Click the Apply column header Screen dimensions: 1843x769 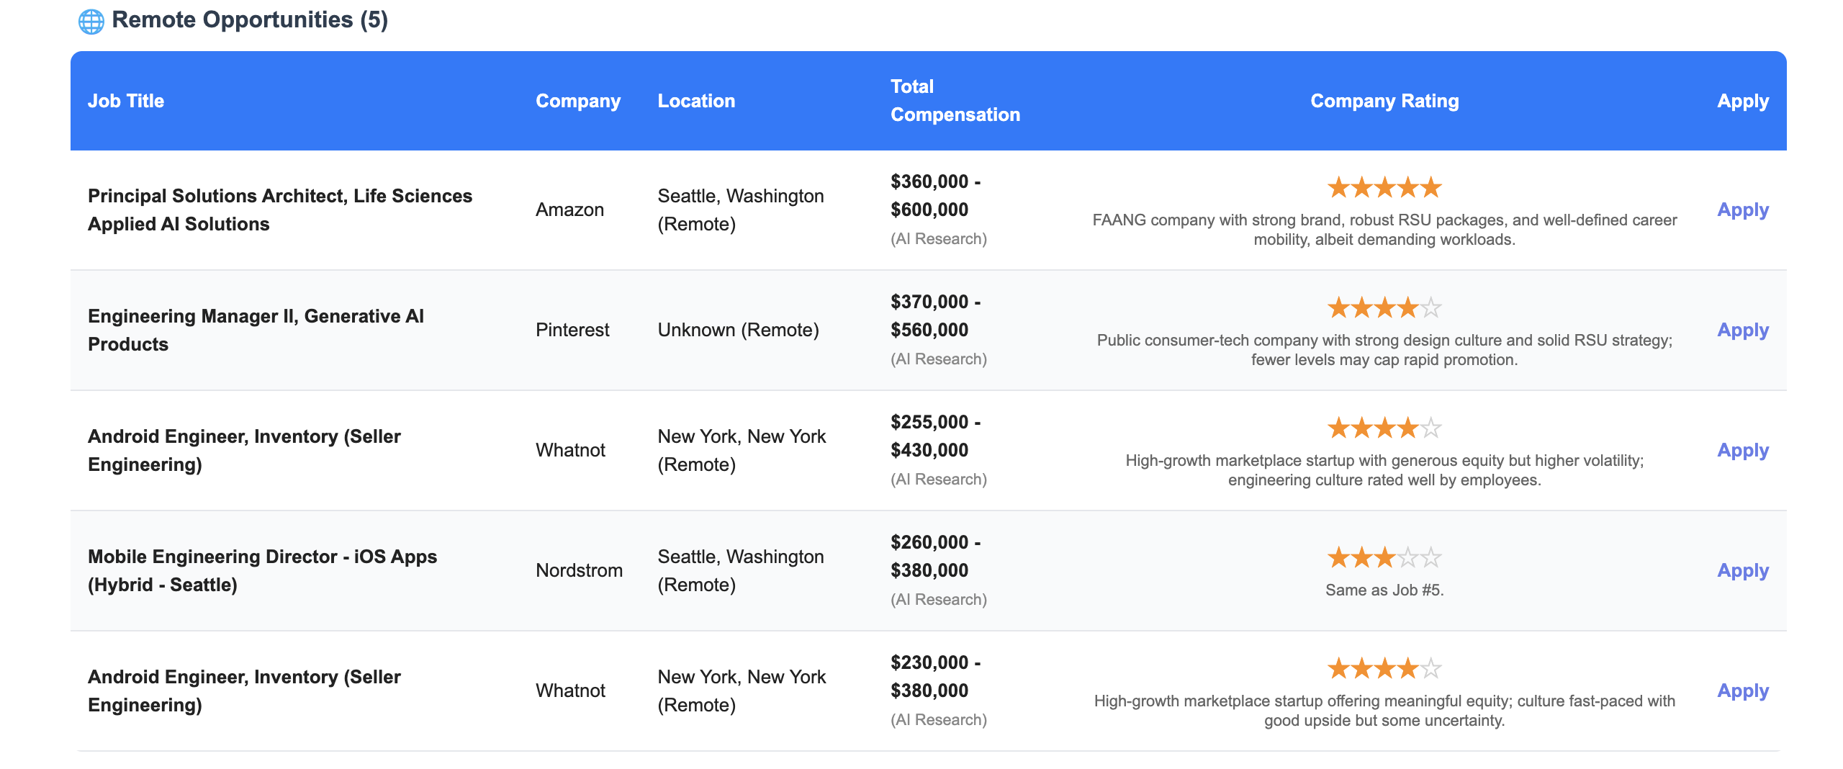(x=1743, y=101)
